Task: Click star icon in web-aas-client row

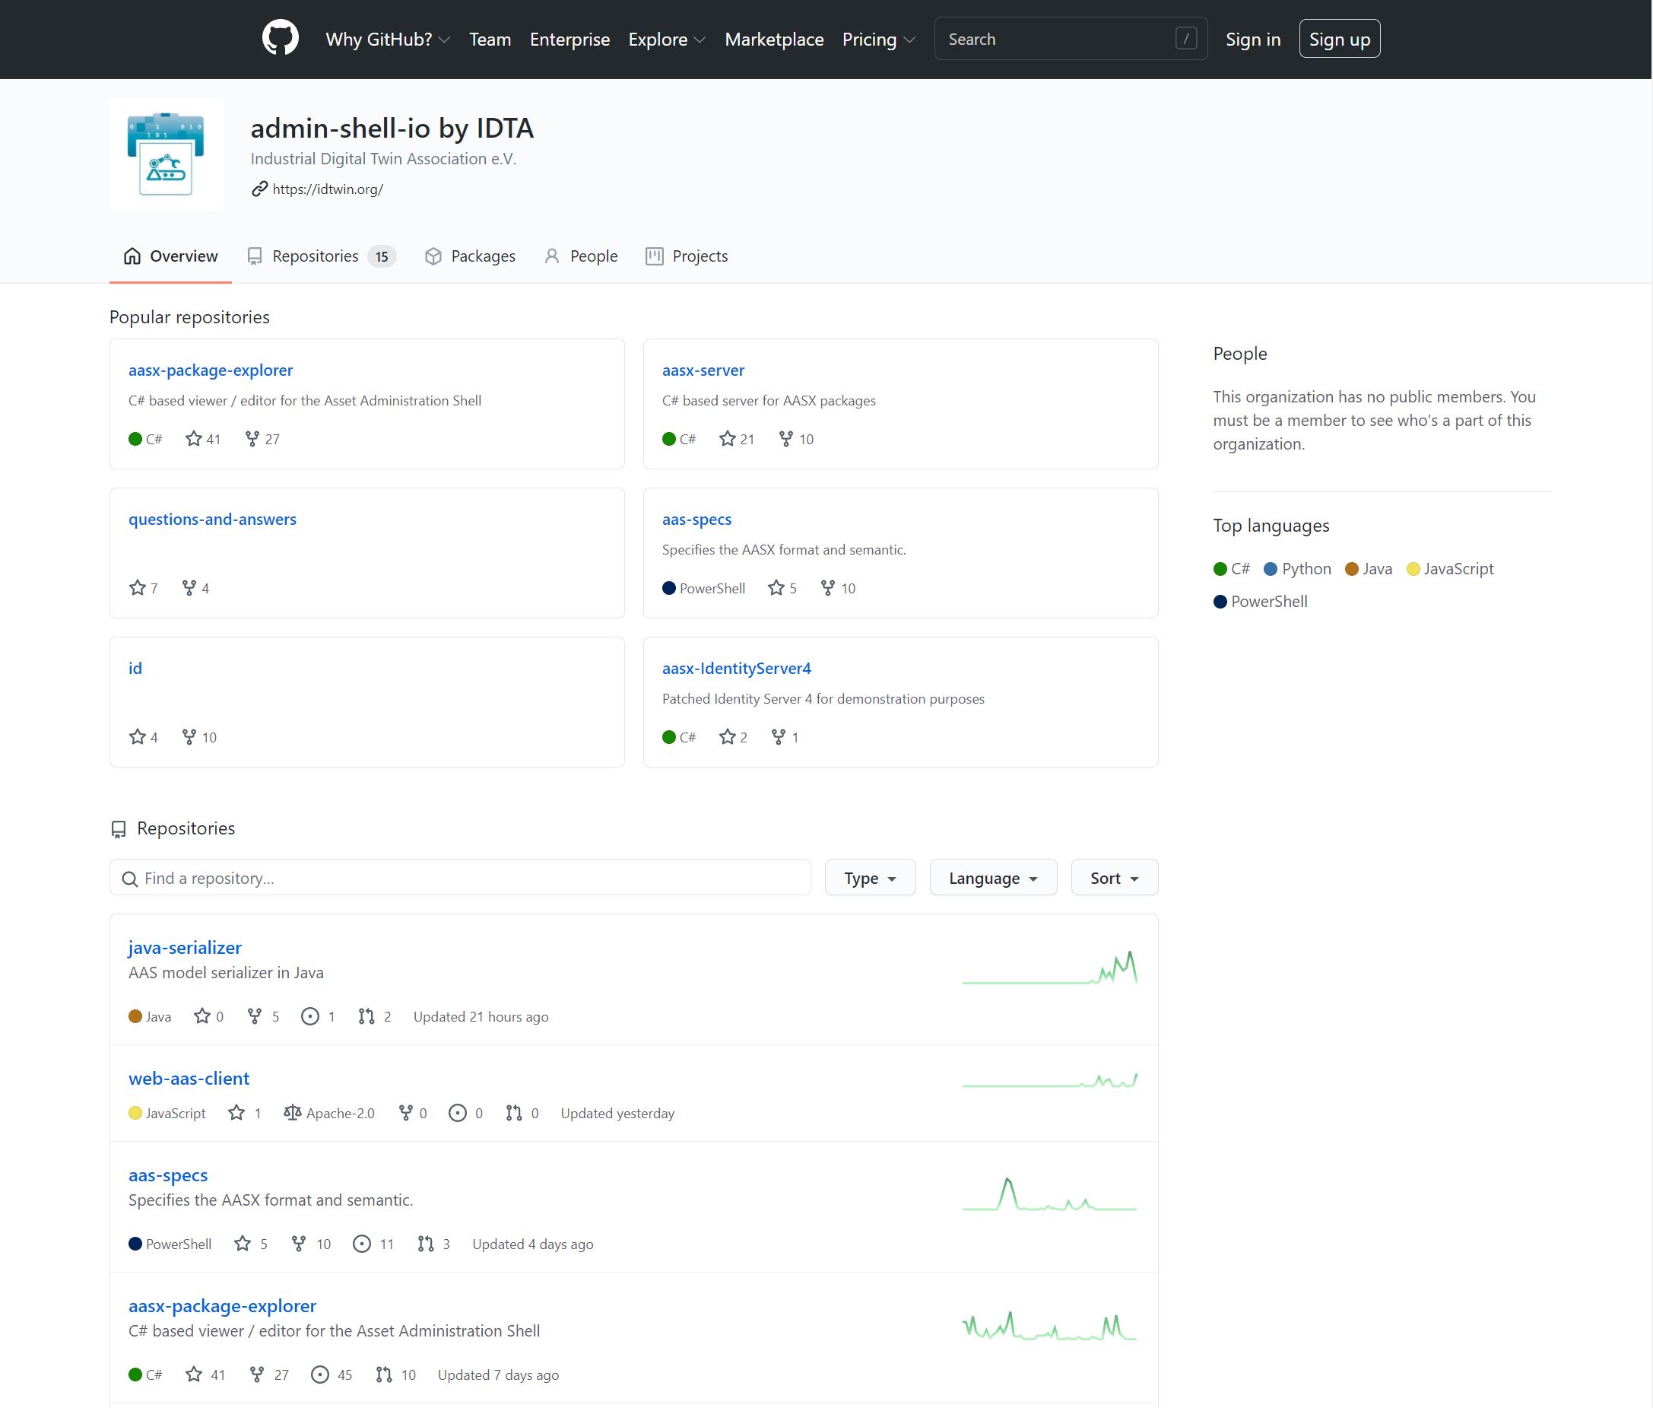Action: (236, 1113)
